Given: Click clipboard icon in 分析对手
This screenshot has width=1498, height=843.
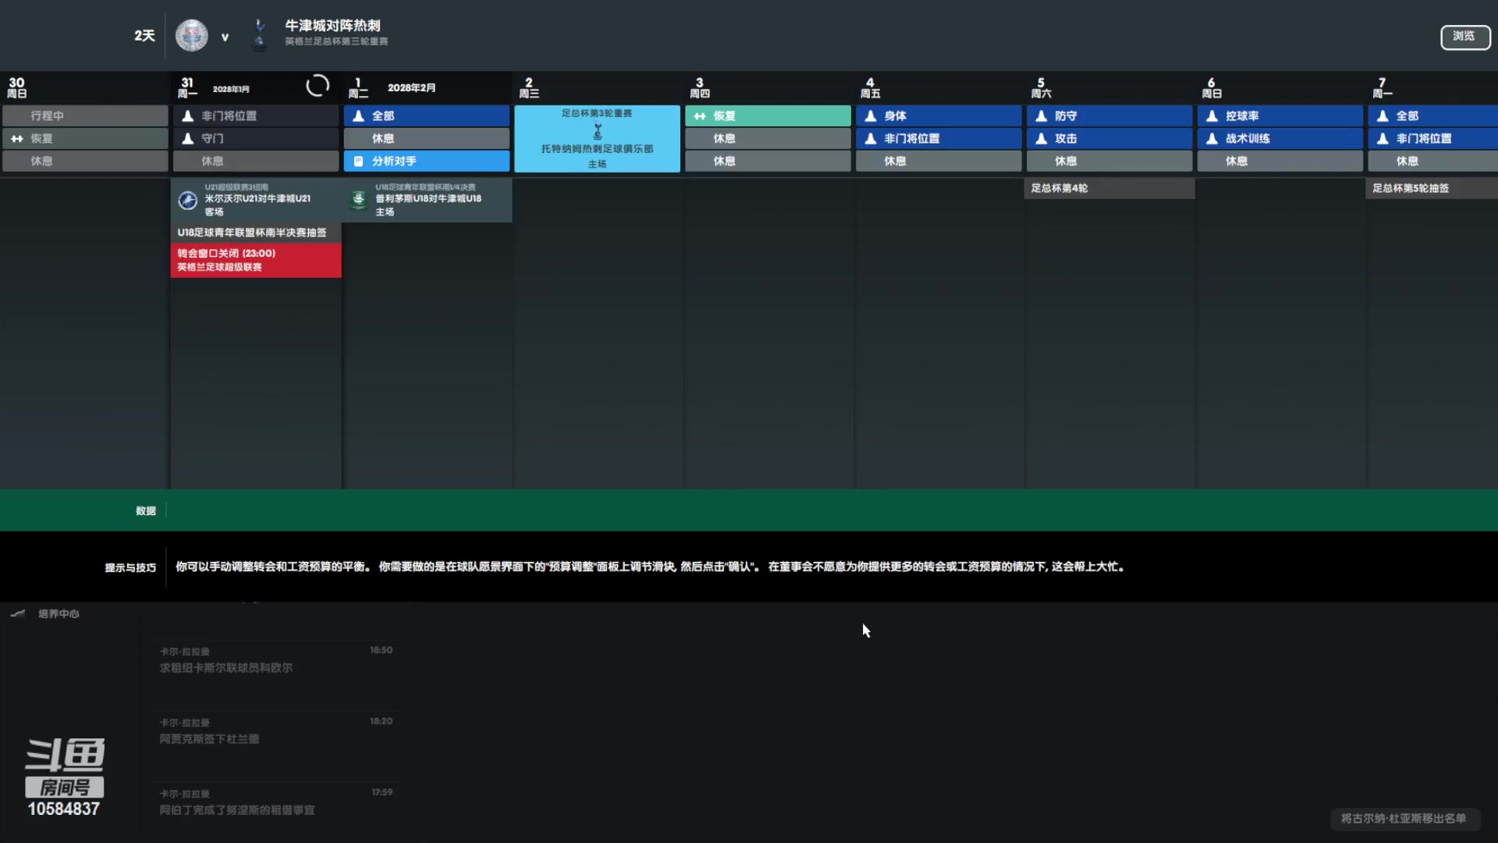Looking at the screenshot, I should click(359, 161).
